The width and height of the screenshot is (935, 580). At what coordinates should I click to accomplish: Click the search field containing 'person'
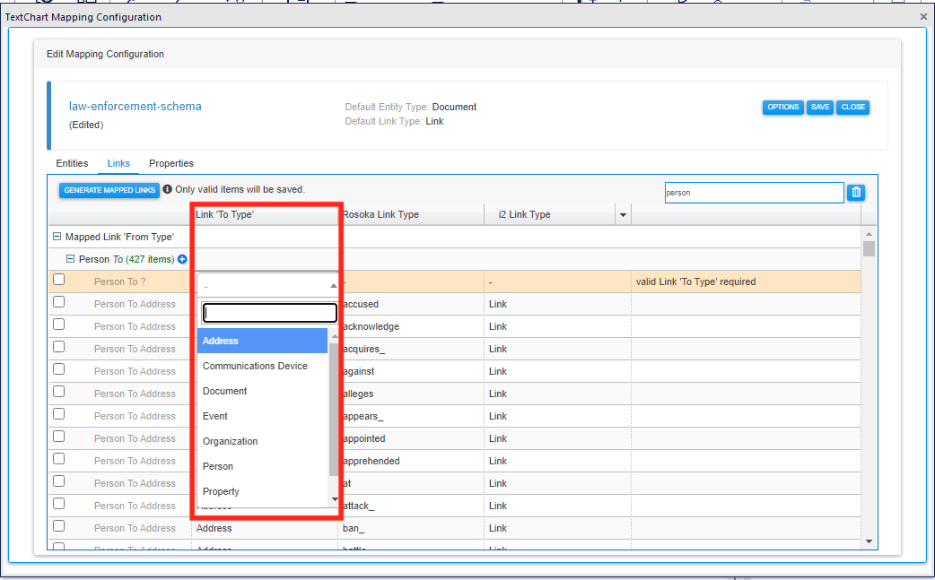(754, 192)
